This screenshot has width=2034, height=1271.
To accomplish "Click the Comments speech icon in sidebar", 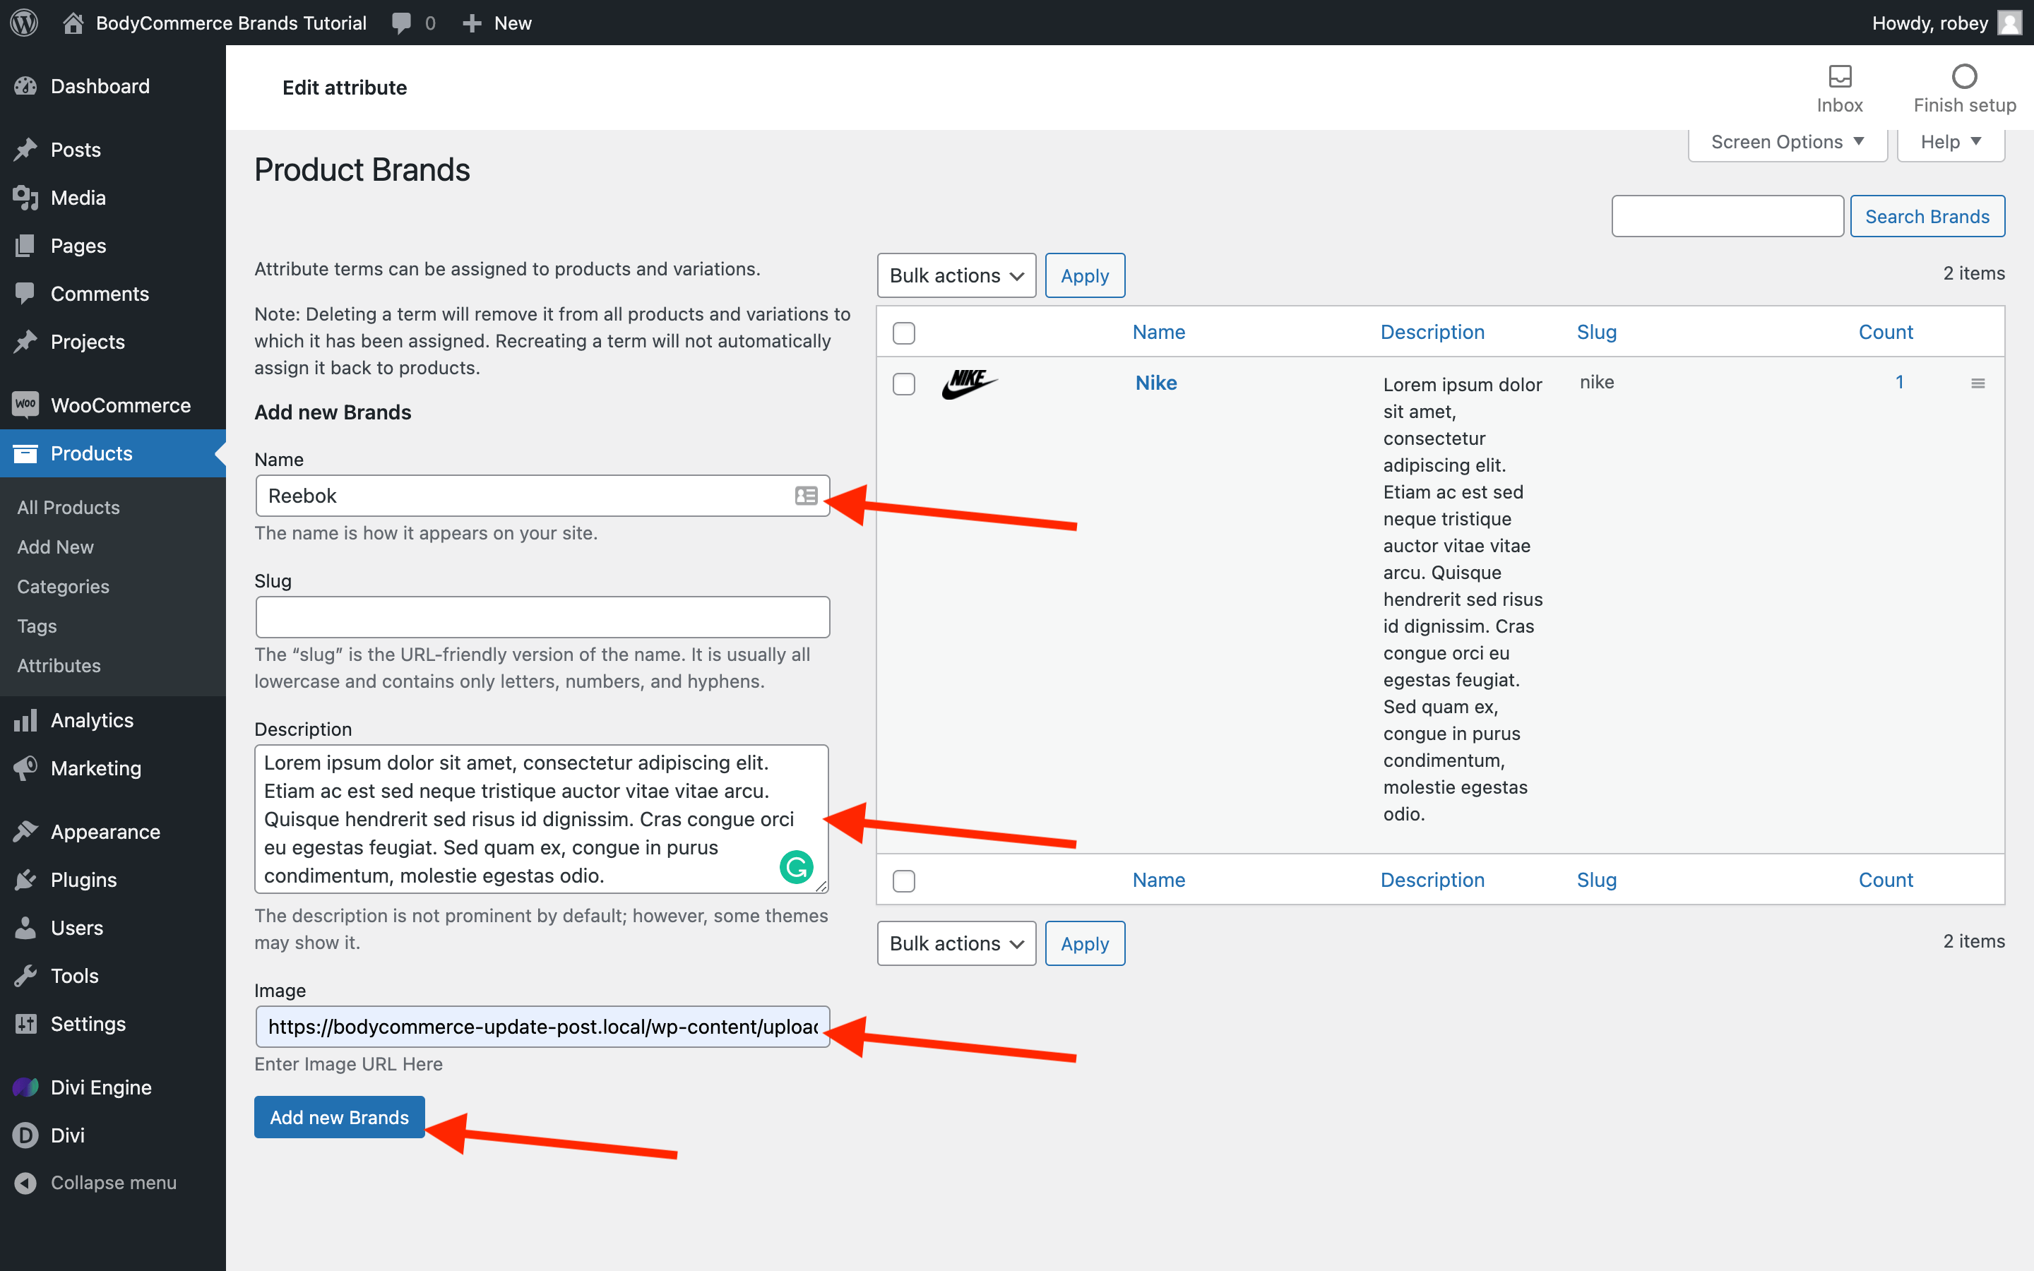I will [x=26, y=293].
